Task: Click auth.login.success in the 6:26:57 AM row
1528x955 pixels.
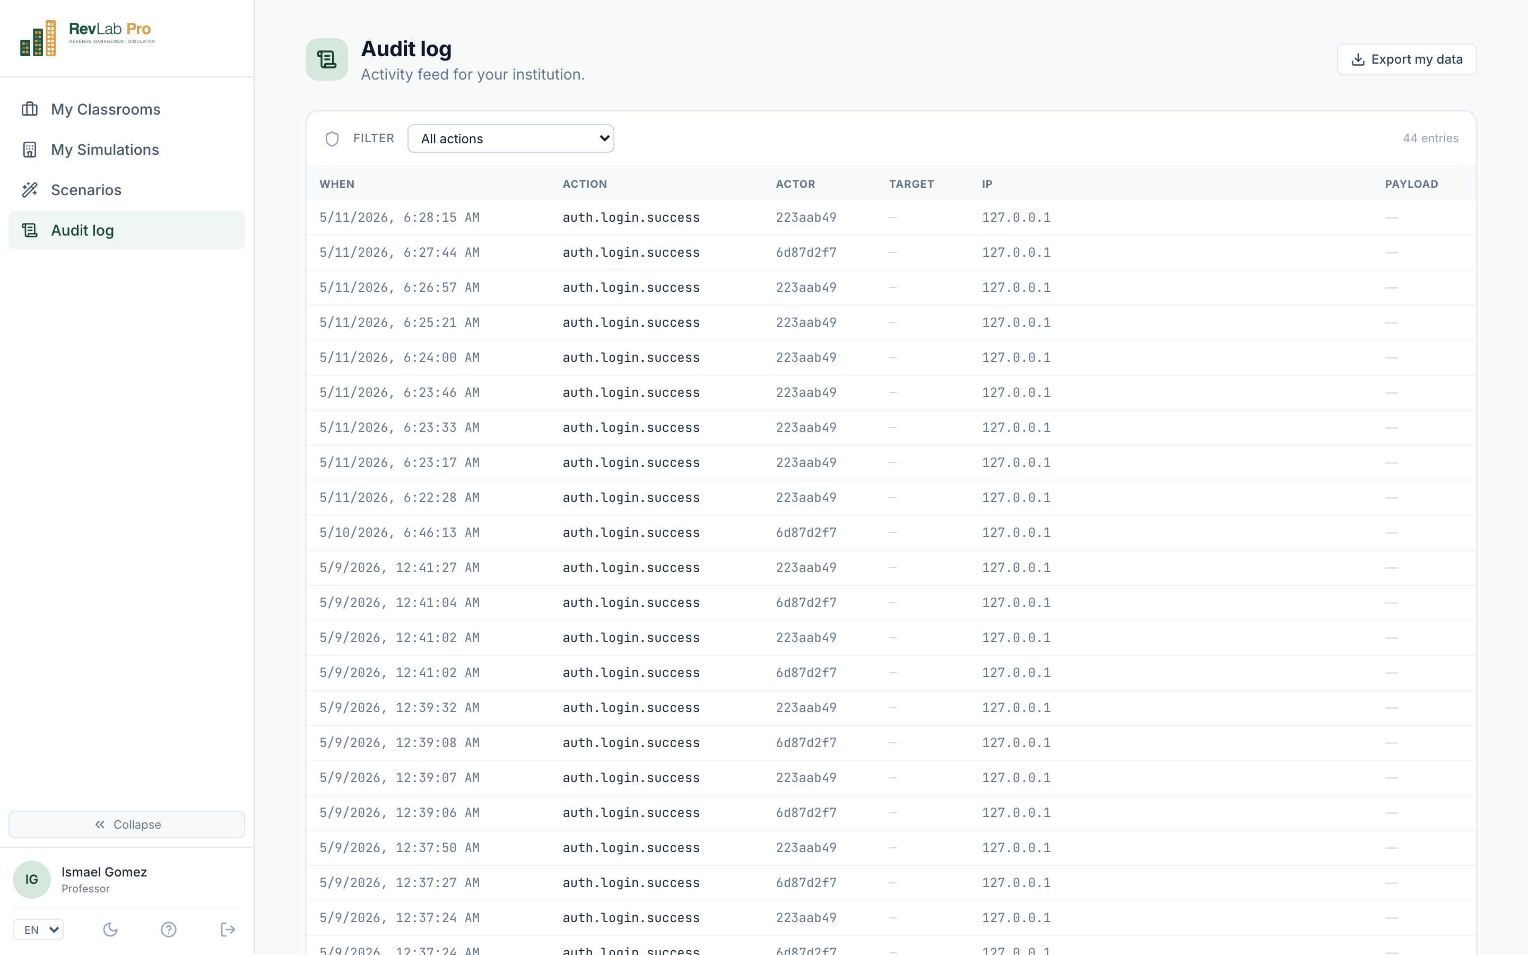Action: 631,288
